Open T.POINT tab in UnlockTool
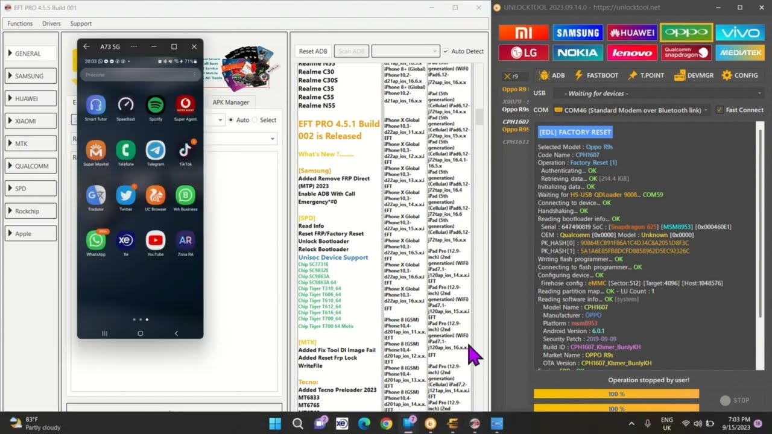 pos(645,75)
